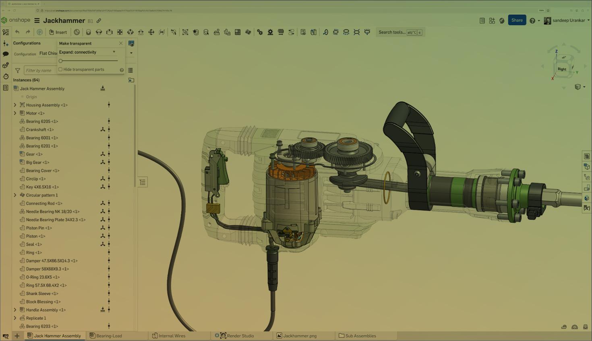Click the Insert parts button

click(x=58, y=32)
